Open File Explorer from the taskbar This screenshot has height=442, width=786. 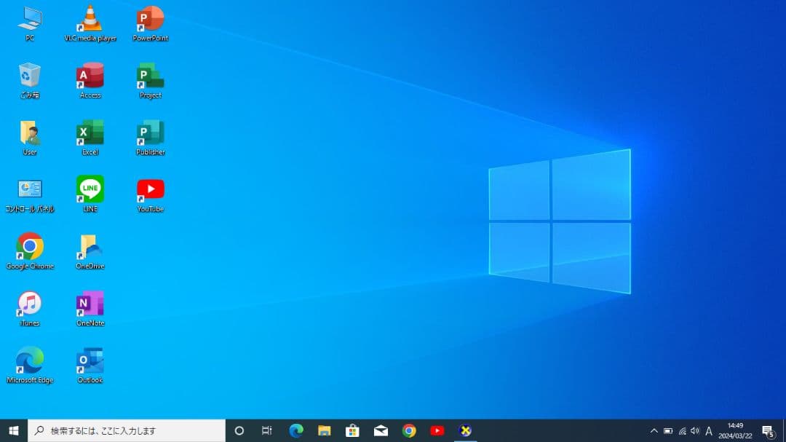[x=325, y=430]
